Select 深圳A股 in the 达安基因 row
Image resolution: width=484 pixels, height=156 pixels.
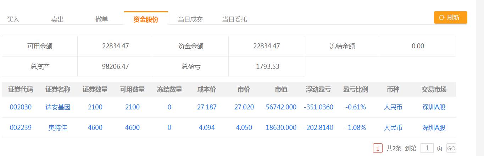click(x=434, y=107)
